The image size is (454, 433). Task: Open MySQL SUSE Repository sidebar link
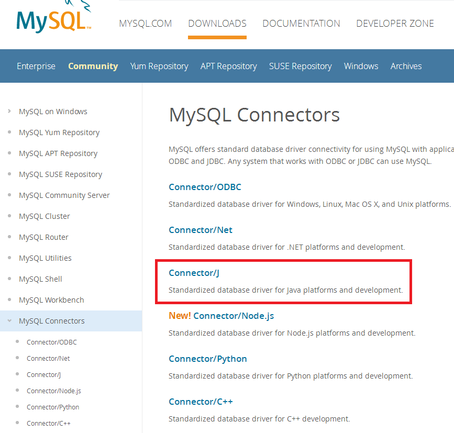pos(61,174)
